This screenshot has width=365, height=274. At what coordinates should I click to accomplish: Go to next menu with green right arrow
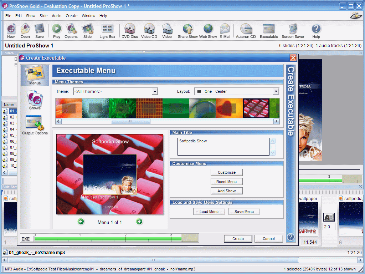coord(139,222)
